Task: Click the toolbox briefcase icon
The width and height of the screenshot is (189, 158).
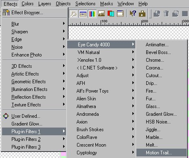Action: click(142, 14)
